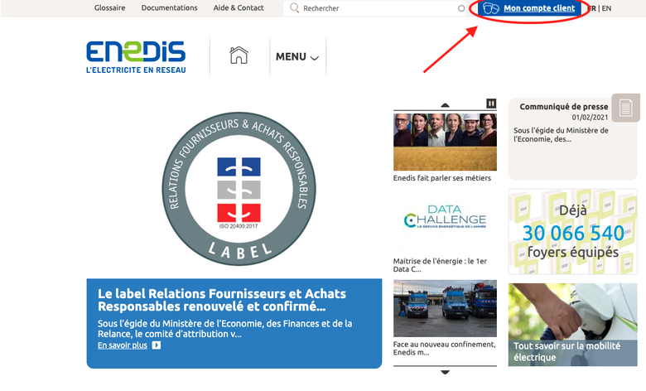Click the 30 066 540 foyers équipés banner
646x391 pixels.
(572, 231)
